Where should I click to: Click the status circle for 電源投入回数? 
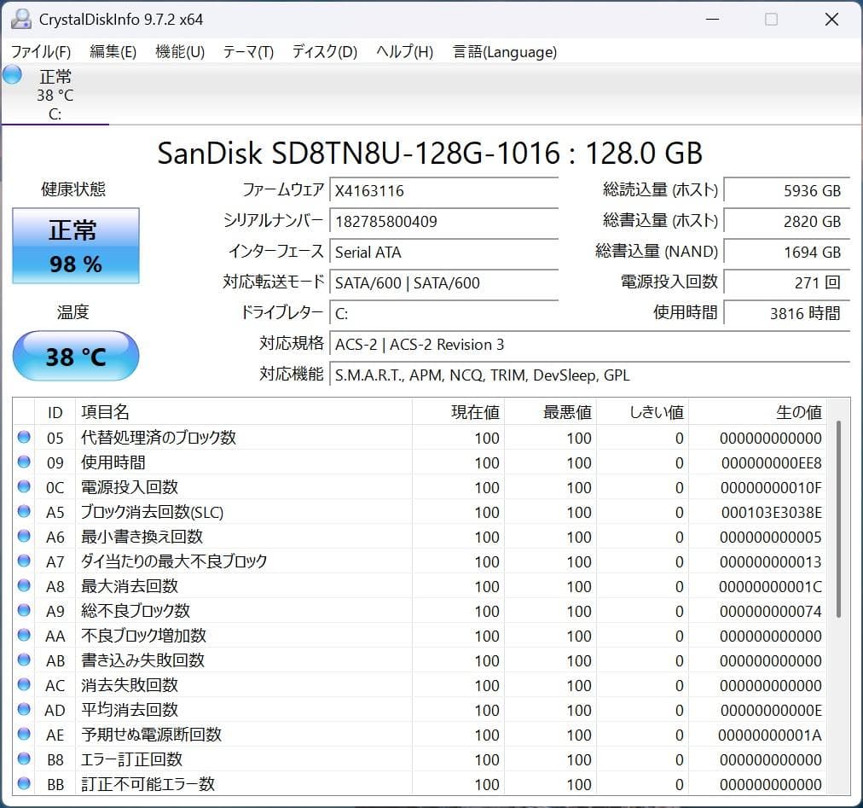coord(25,487)
